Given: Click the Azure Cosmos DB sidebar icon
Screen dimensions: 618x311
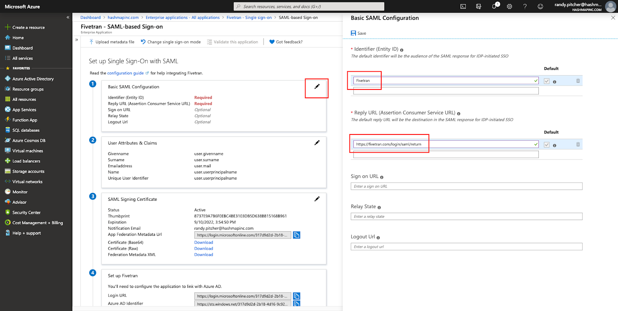Looking at the screenshot, I should click(x=7, y=140).
